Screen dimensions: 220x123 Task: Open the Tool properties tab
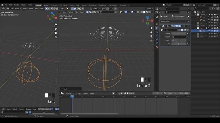tap(157, 17)
